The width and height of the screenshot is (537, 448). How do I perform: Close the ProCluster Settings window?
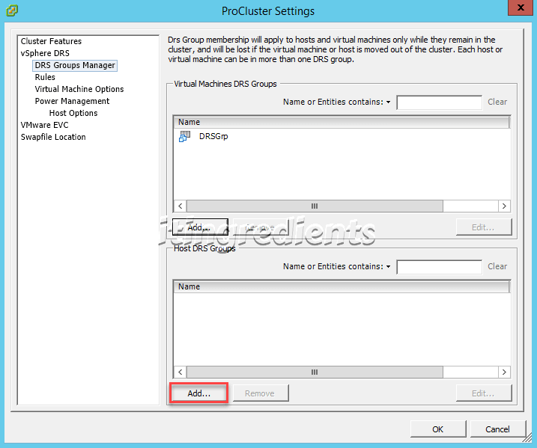click(x=521, y=7)
